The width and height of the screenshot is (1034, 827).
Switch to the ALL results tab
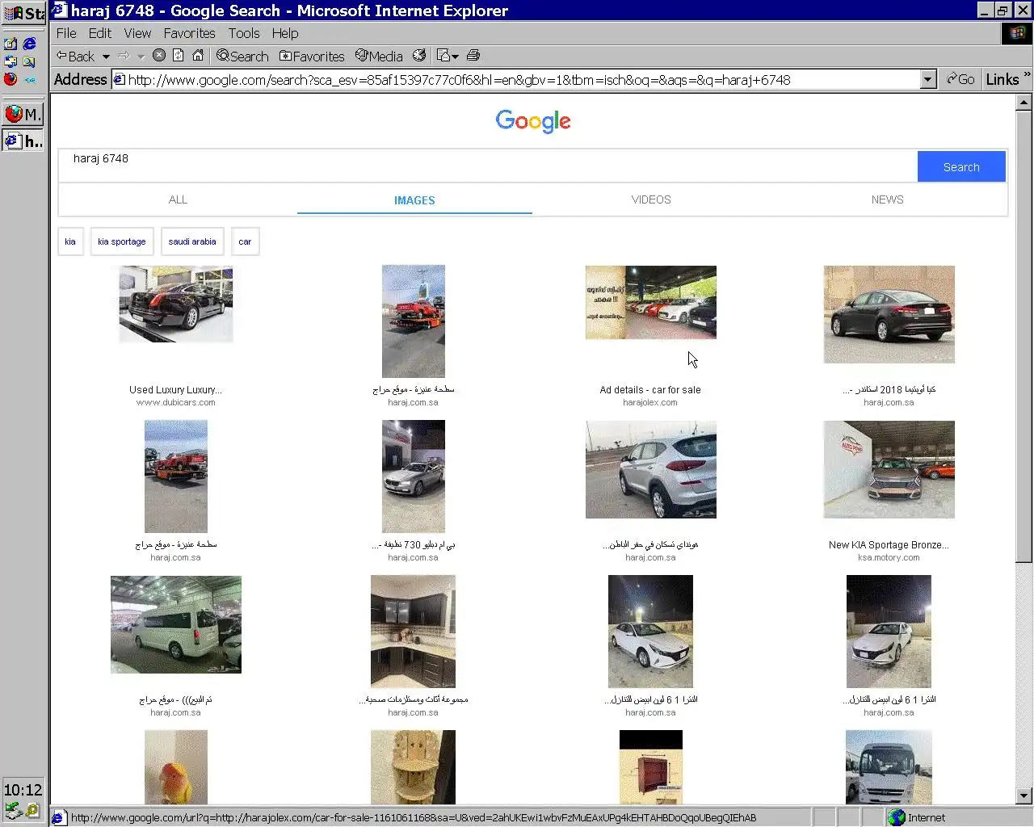point(178,199)
